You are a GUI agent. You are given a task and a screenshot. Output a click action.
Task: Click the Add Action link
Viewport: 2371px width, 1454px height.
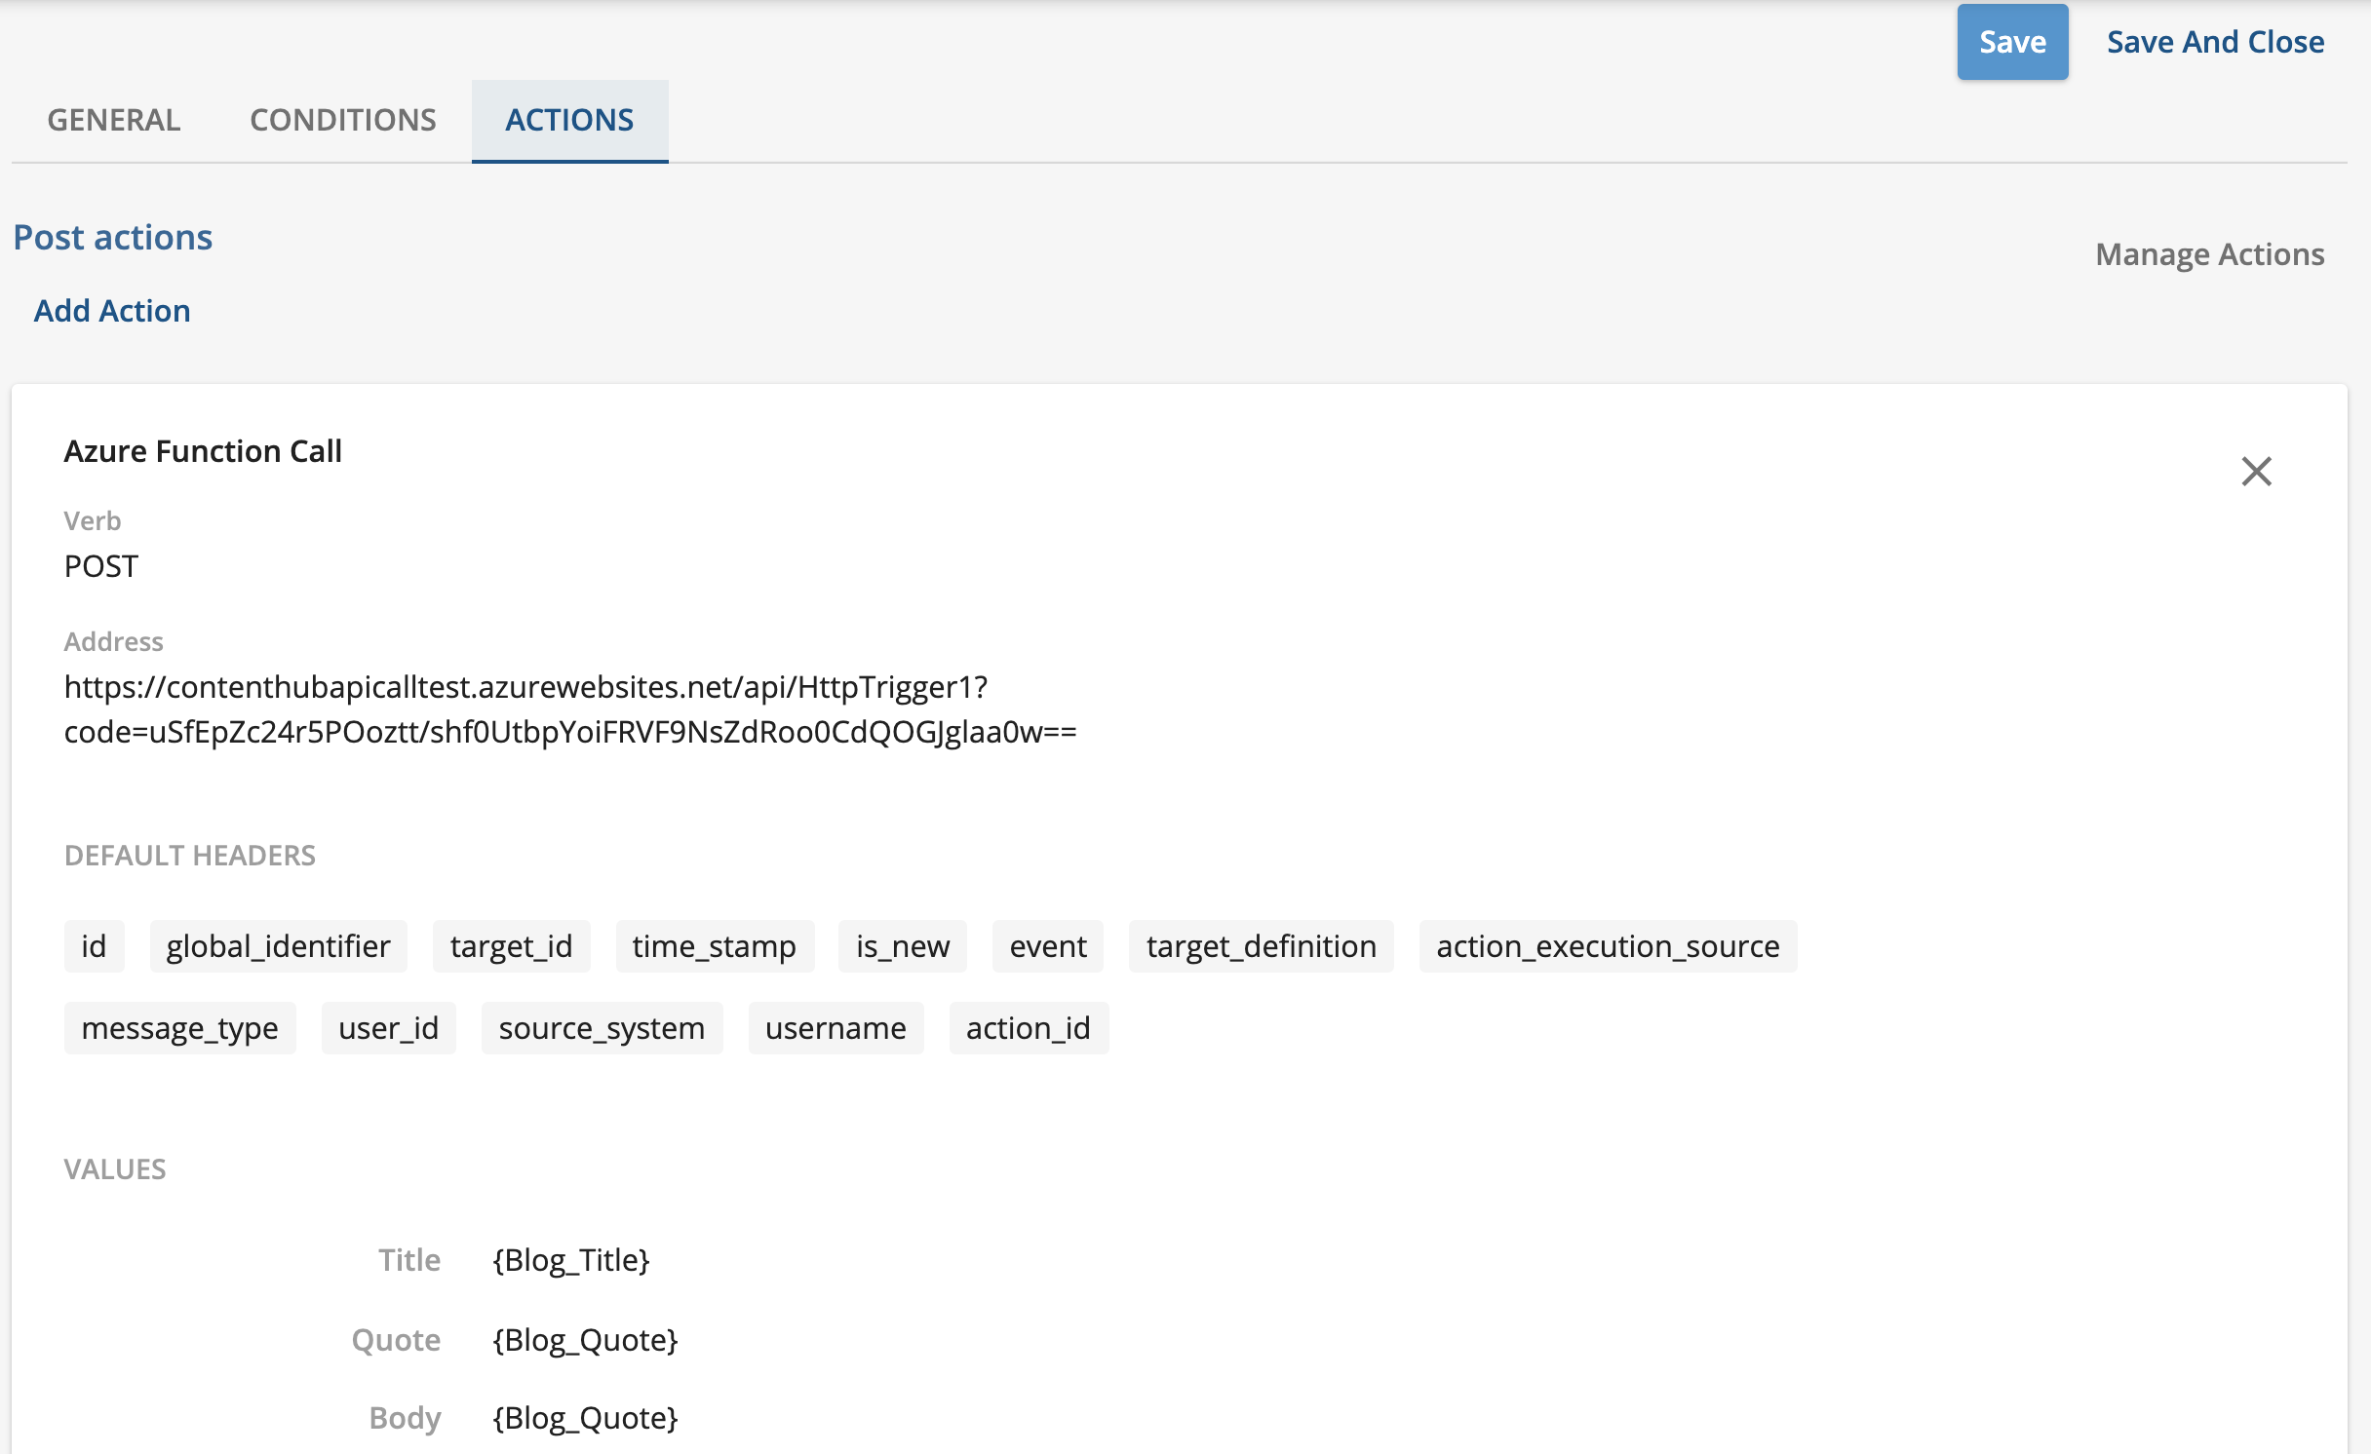[112, 311]
